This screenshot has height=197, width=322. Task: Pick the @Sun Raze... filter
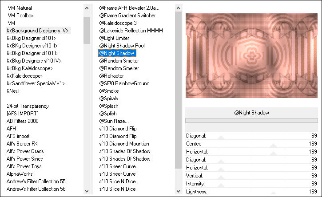[x=114, y=121]
